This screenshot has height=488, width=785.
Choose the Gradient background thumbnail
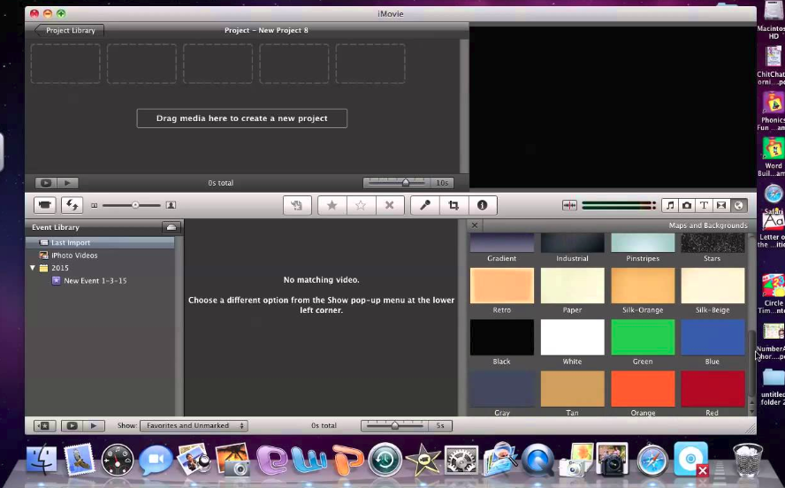click(x=501, y=243)
